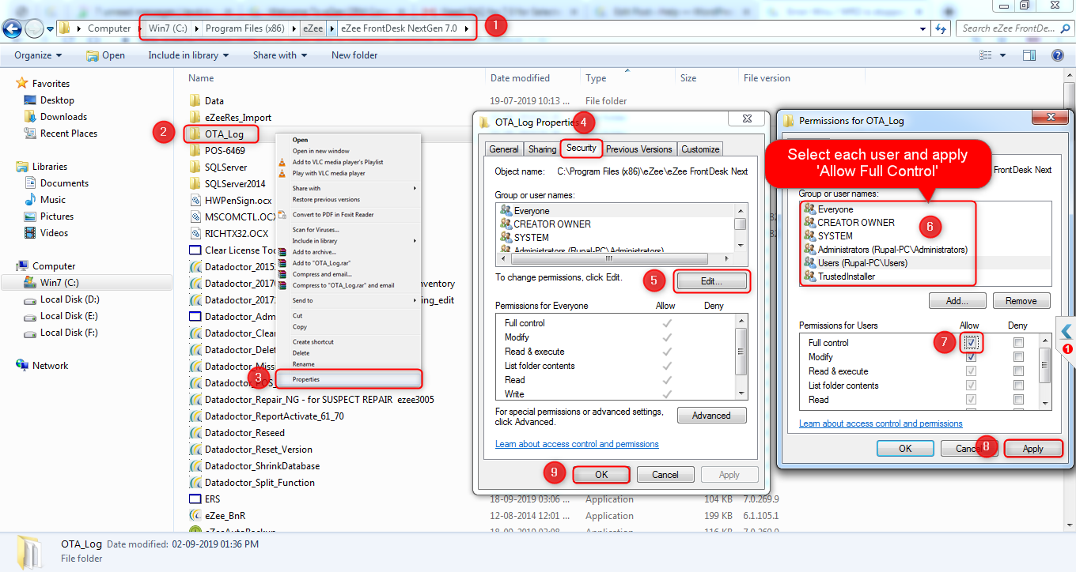Switch to the Previous Versions tab
The height and width of the screenshot is (572, 1076).
point(639,149)
